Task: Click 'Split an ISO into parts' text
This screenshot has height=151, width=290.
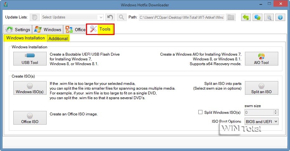Action: [223, 84]
